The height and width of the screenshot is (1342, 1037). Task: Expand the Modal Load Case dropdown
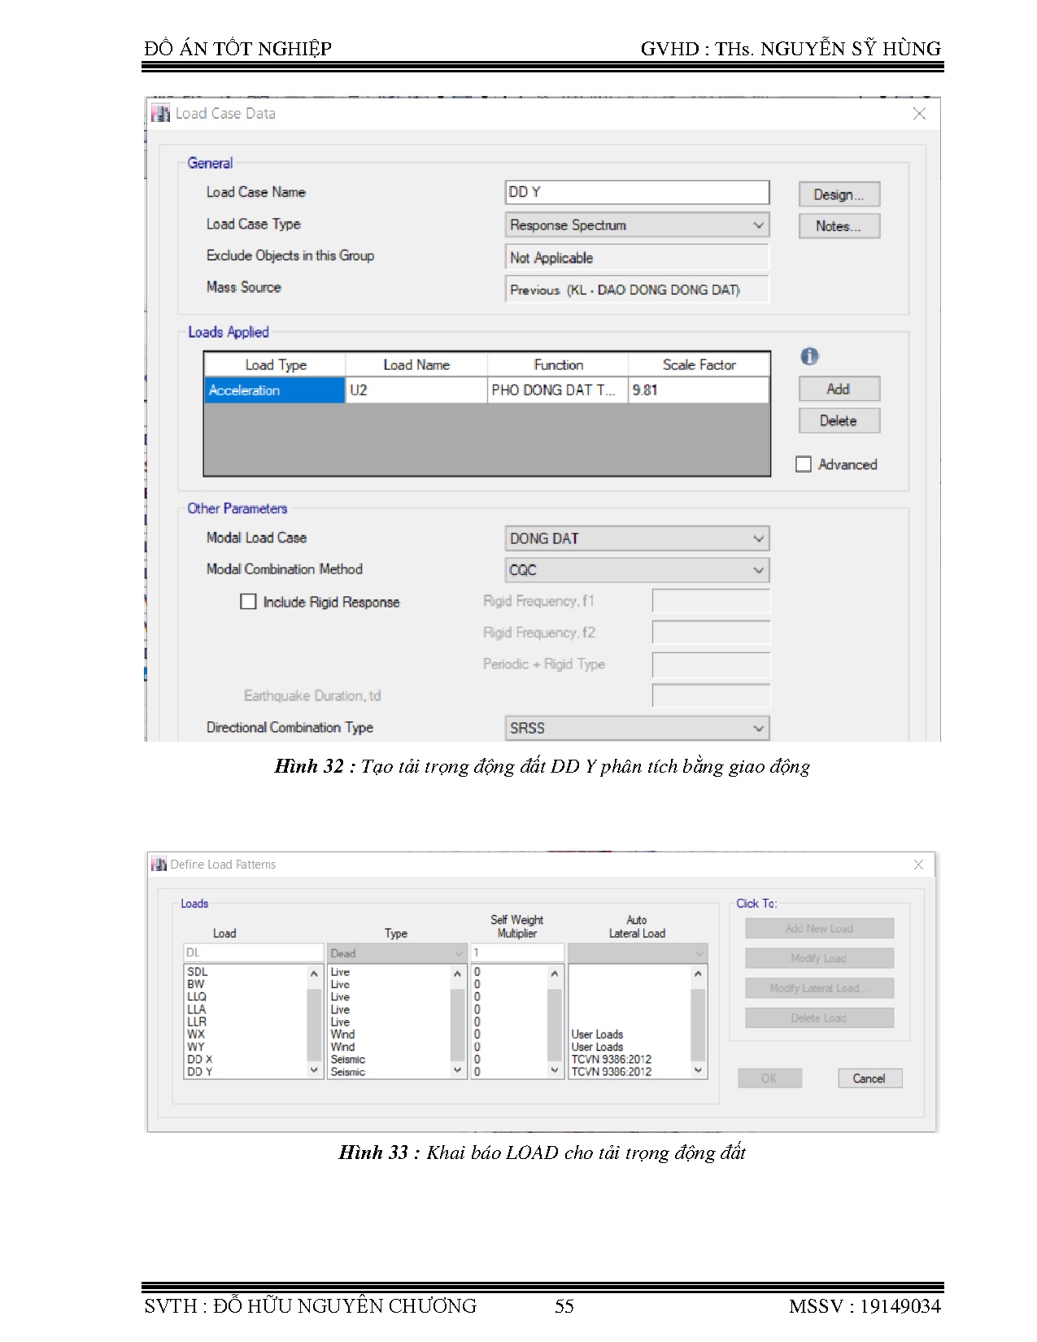pyautogui.click(x=636, y=538)
